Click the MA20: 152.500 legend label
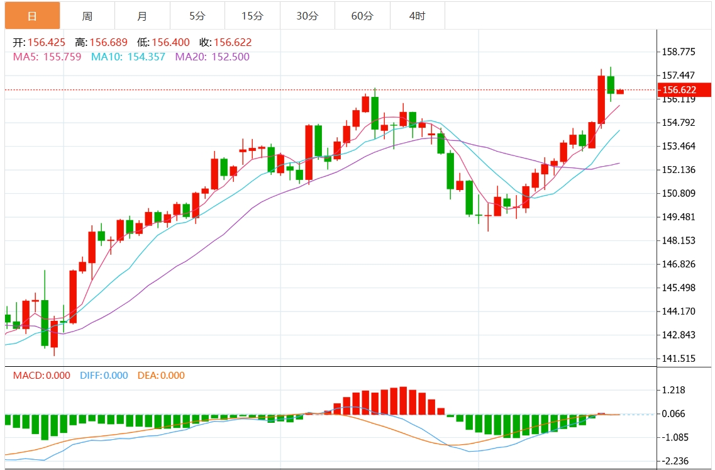 pos(213,57)
